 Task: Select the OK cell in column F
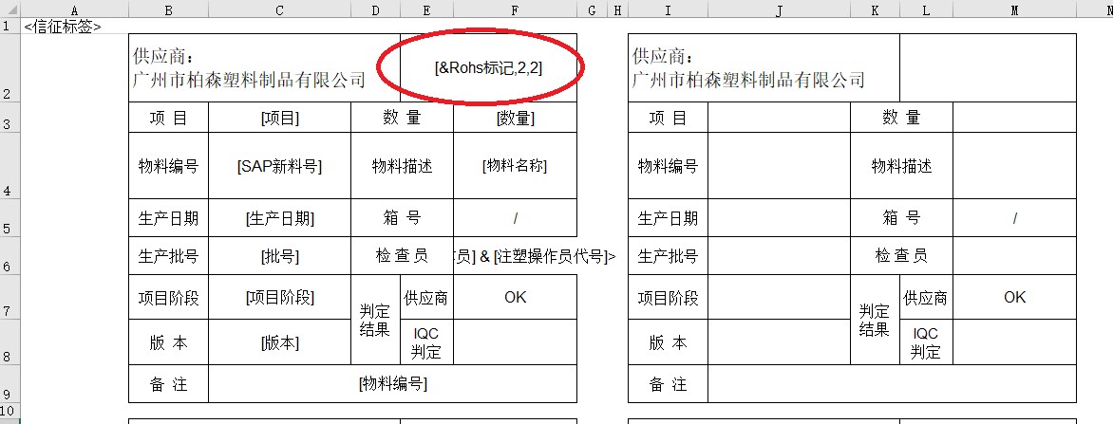[x=515, y=297]
